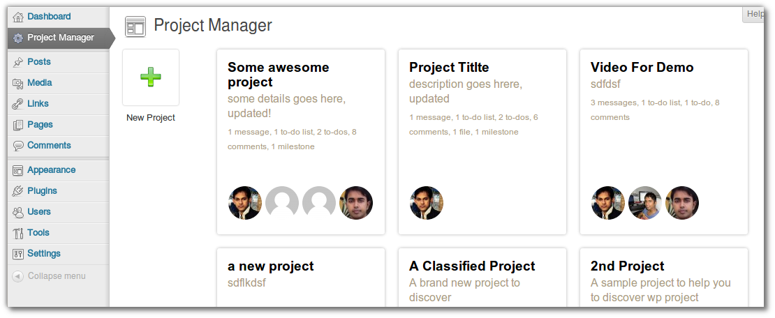775x318 pixels.
Task: Click the green plus New Project icon
Action: tap(150, 77)
